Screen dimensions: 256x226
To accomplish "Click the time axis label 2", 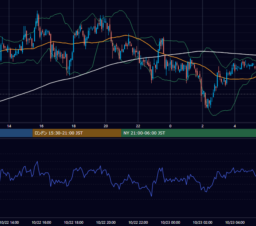I will (203, 126).
